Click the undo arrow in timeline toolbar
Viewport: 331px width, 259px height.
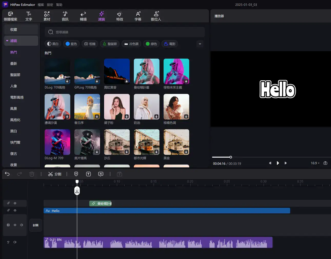[x=7, y=174]
